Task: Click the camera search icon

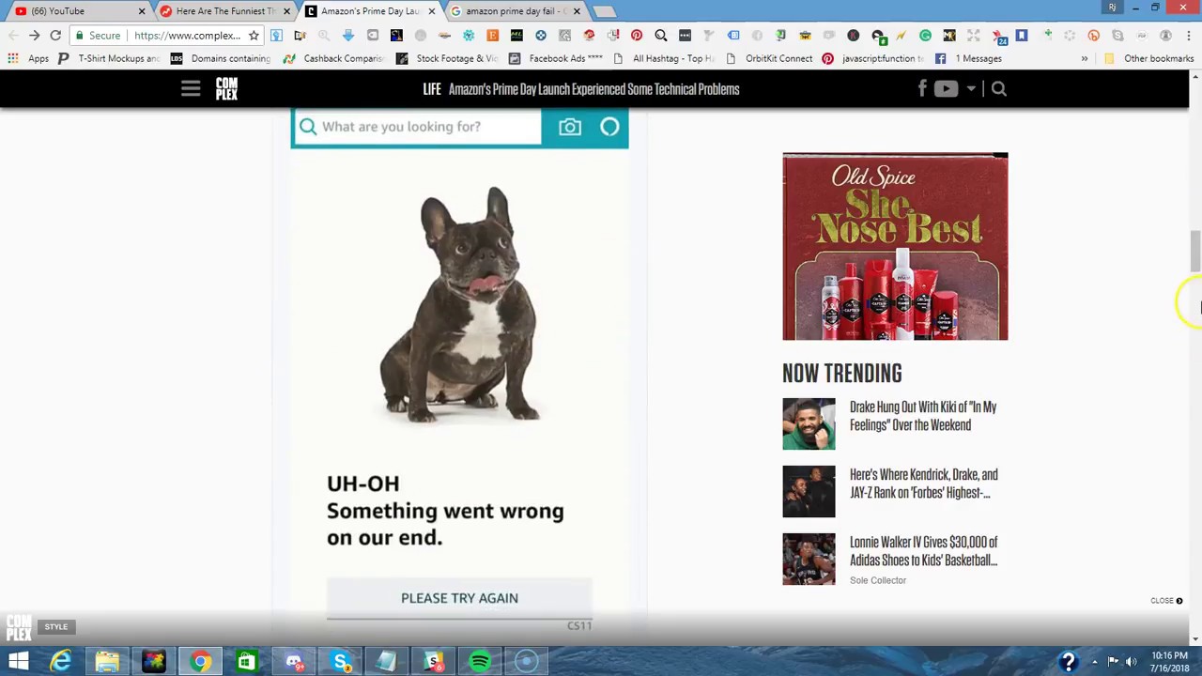Action: tap(570, 128)
